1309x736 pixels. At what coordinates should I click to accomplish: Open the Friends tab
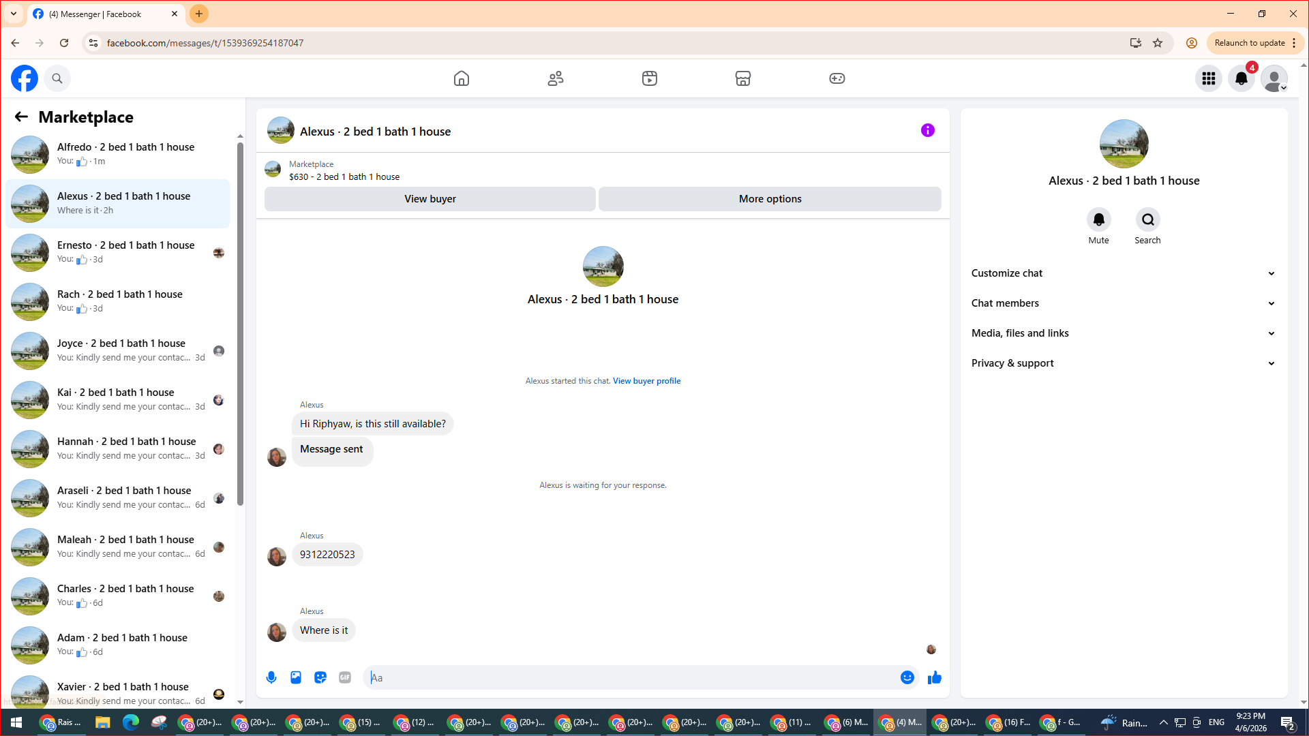tap(556, 78)
